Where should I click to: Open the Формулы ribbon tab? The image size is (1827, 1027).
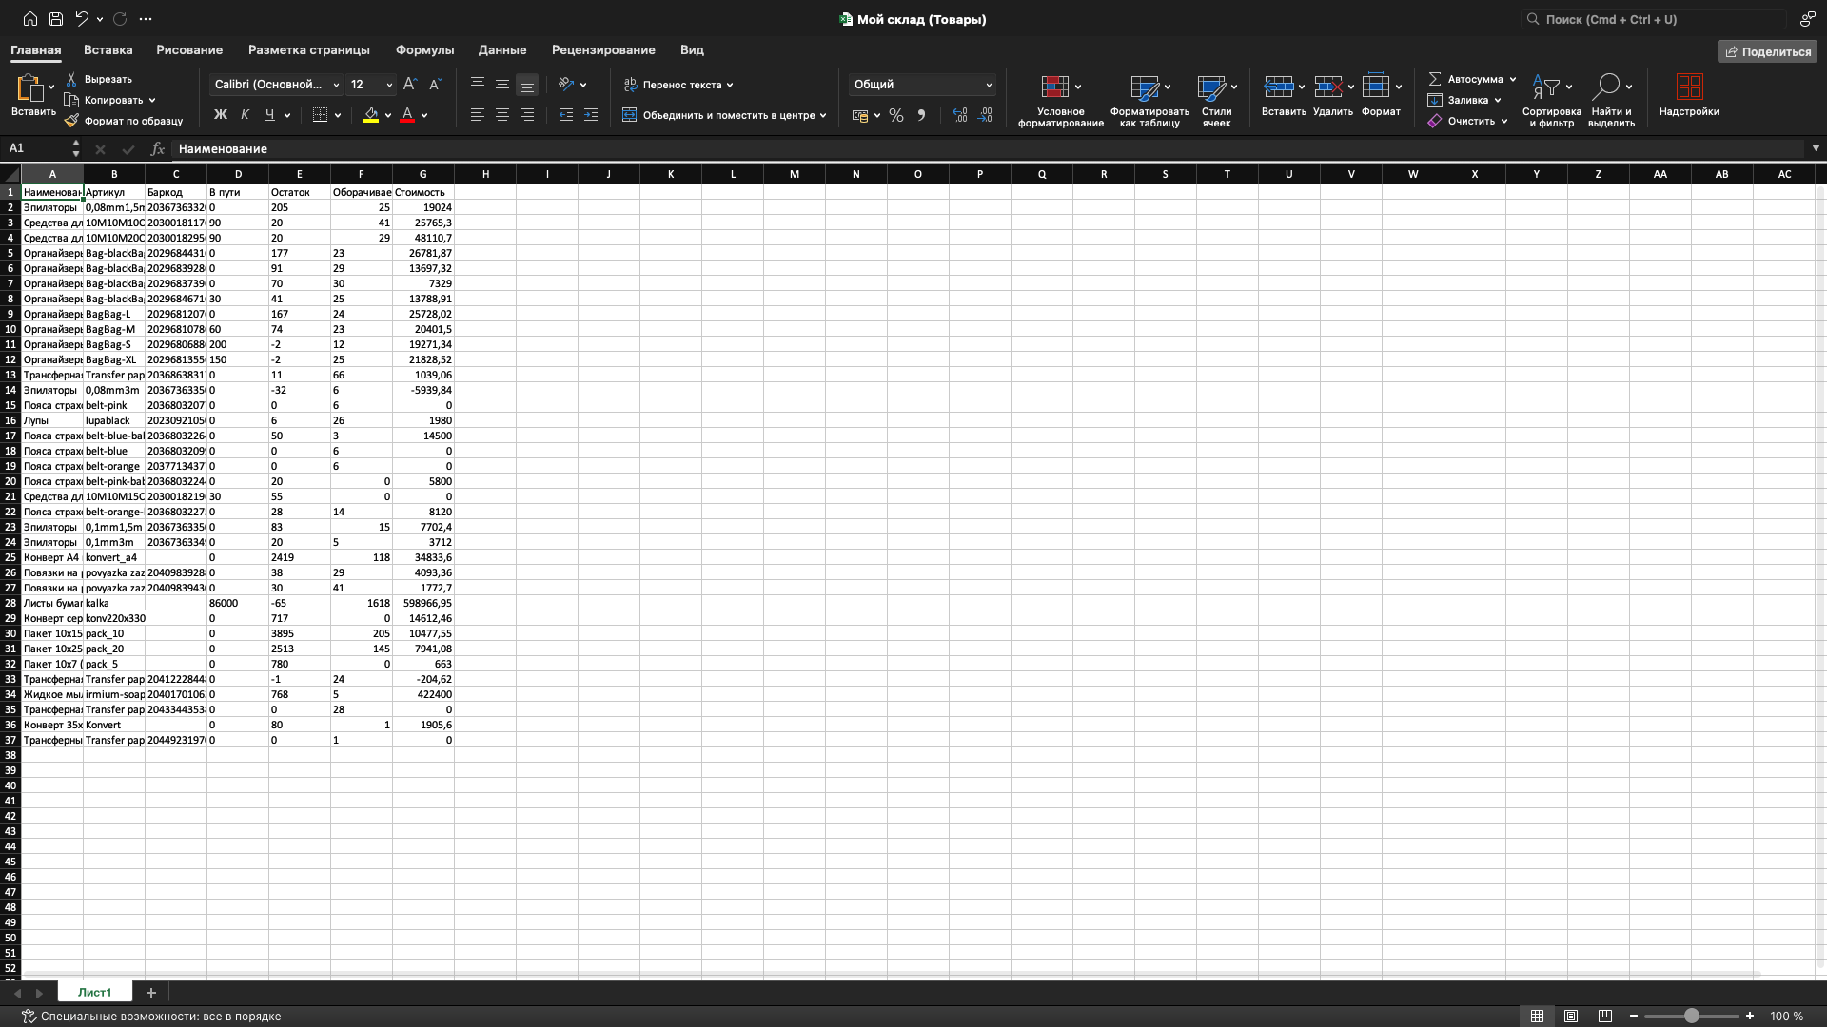pyautogui.click(x=424, y=49)
